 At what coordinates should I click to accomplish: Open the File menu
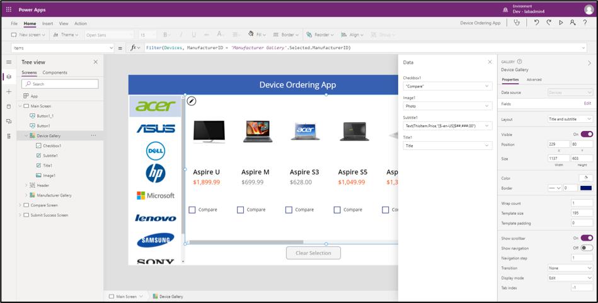[14, 23]
